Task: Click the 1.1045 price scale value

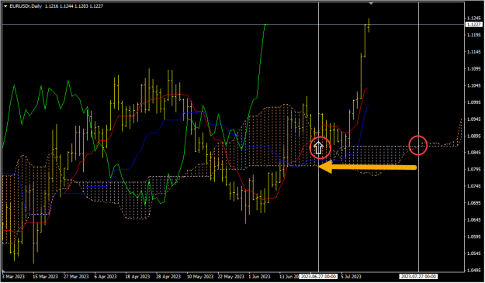Action: tap(474, 85)
